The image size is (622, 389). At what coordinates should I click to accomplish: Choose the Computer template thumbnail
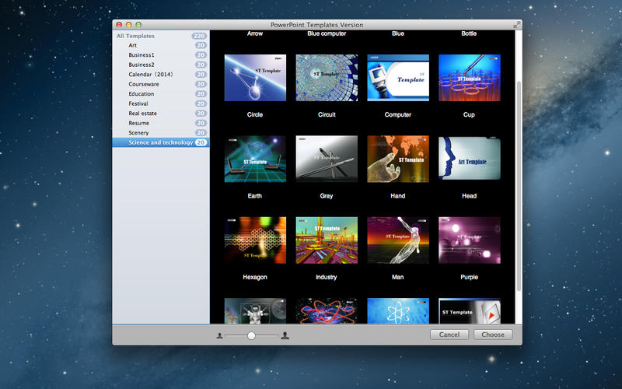[x=398, y=78]
